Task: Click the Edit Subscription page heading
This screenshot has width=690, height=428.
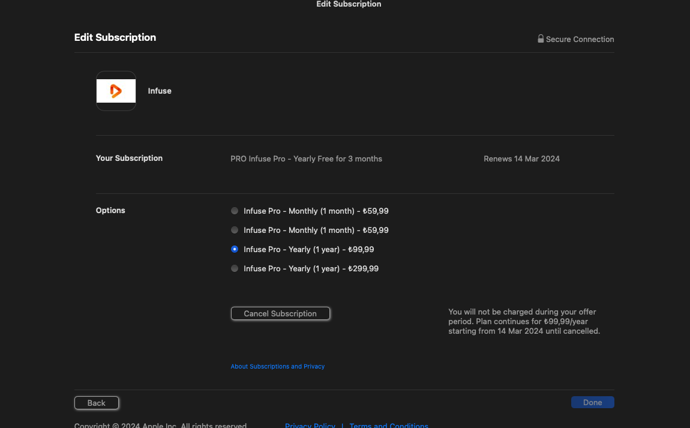Action: click(115, 37)
